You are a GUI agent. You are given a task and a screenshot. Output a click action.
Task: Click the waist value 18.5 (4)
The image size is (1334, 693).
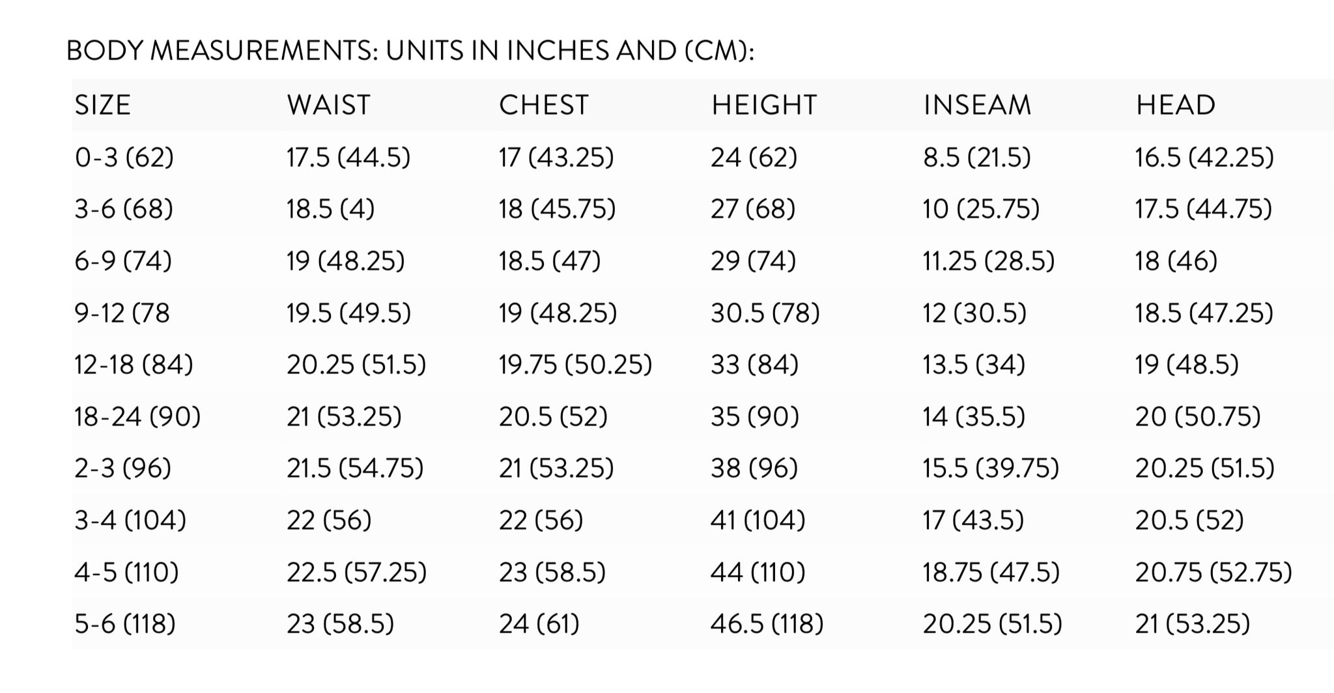tap(330, 209)
